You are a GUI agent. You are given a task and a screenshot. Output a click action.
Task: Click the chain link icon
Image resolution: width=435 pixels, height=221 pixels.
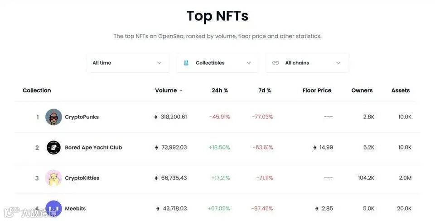point(275,63)
